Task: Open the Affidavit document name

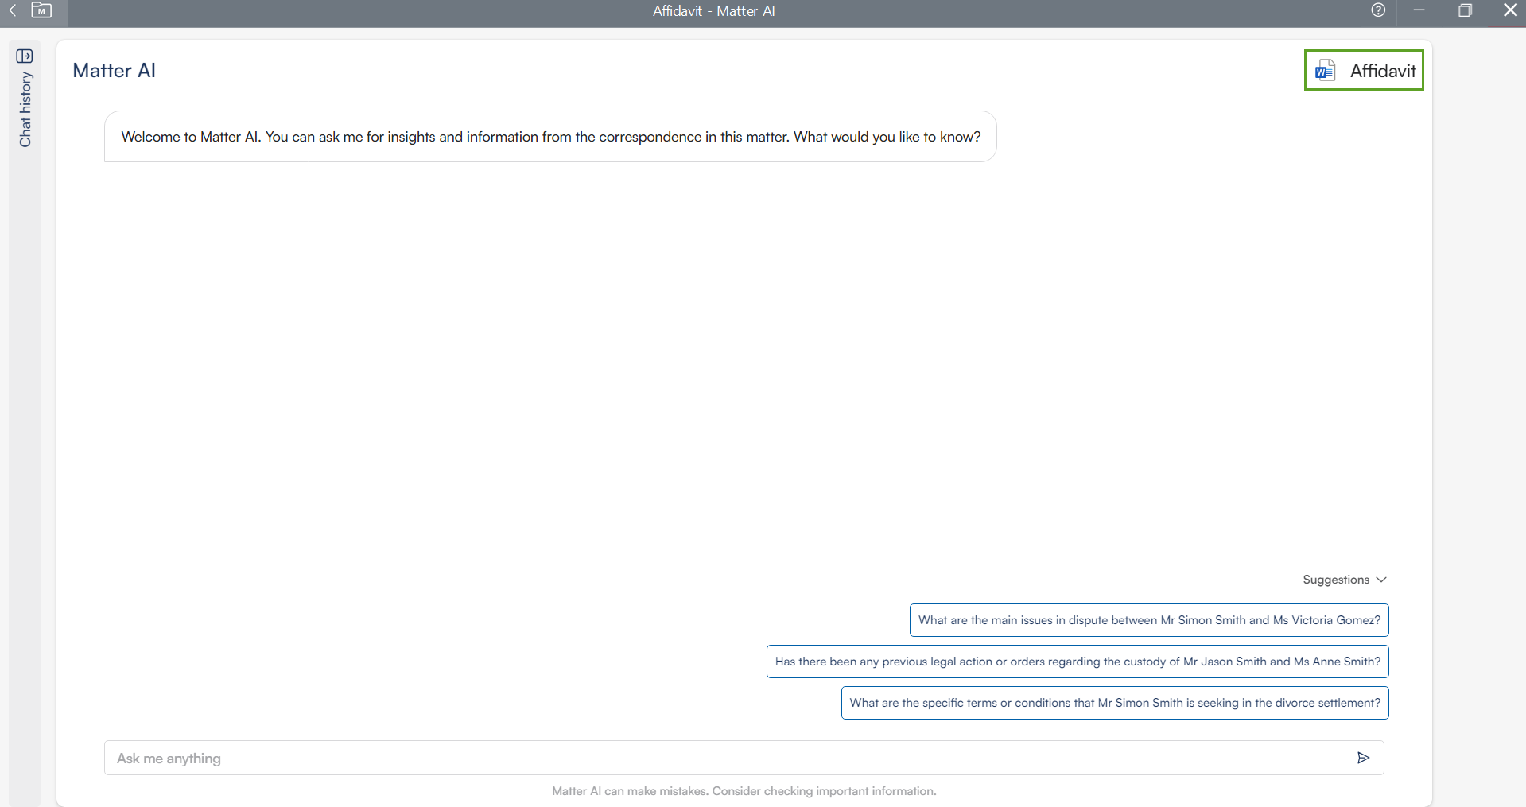Action: [x=1382, y=71]
